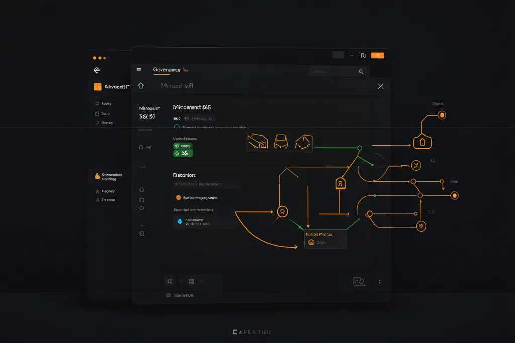Select the orange ring node below Dorook
The width and height of the screenshot is (515, 343).
pyautogui.click(x=442, y=115)
